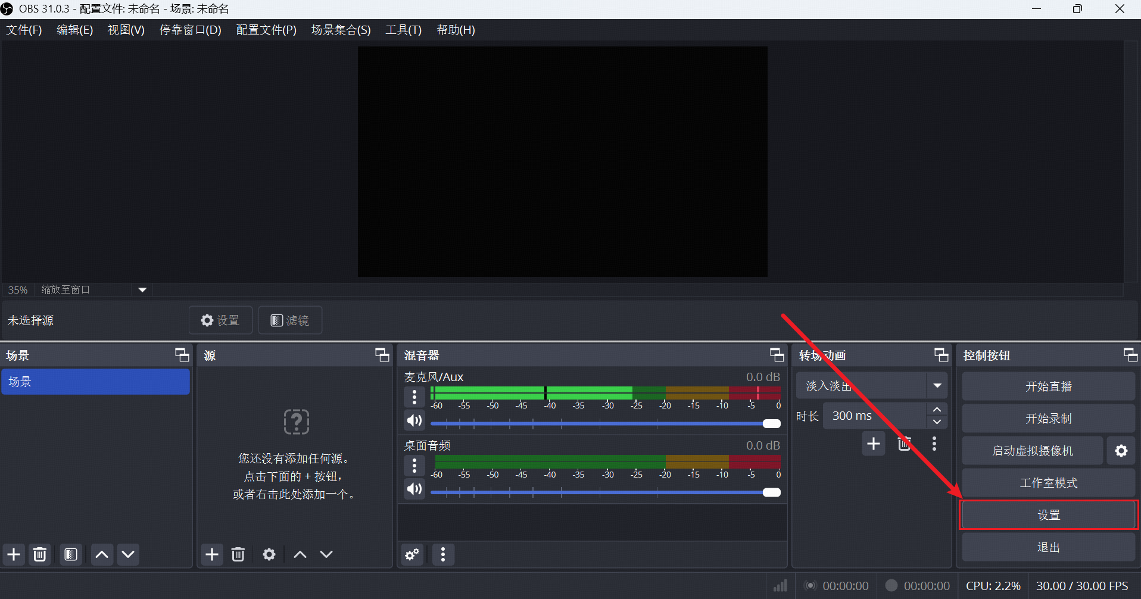This screenshot has width=1141, height=599.
Task: Open the 工具(T) menu
Action: pyautogui.click(x=403, y=30)
